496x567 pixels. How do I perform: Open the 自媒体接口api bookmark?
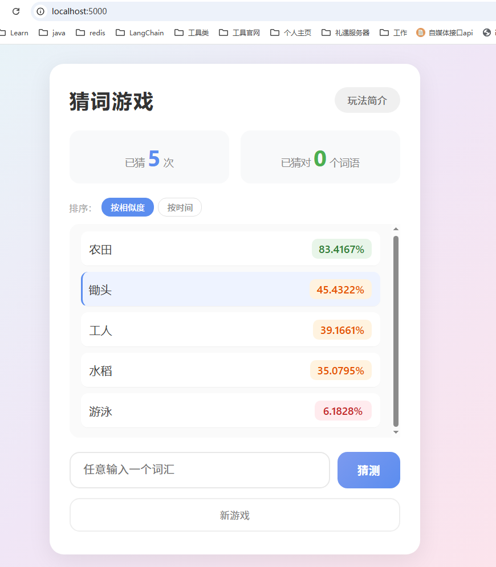(445, 32)
